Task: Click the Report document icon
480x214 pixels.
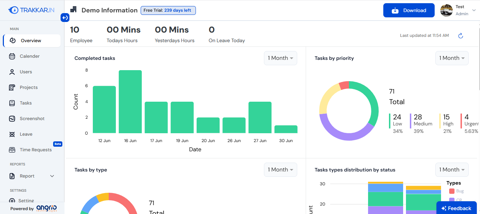Action: pyautogui.click(x=12, y=176)
